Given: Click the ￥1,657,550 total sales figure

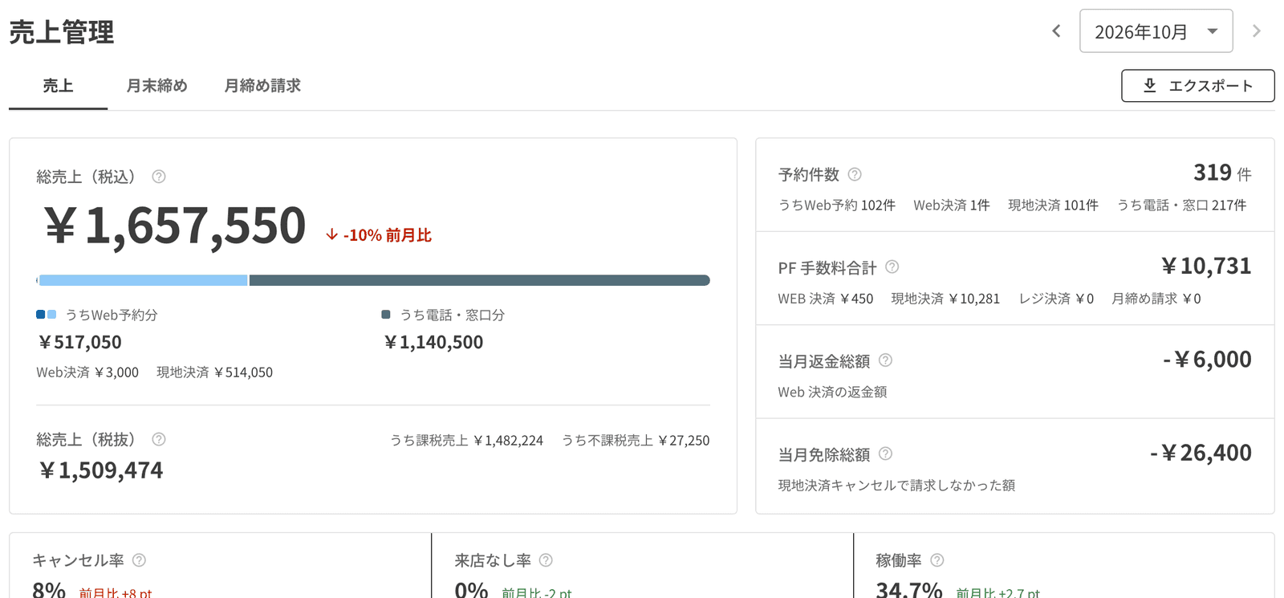Looking at the screenshot, I should (x=175, y=225).
